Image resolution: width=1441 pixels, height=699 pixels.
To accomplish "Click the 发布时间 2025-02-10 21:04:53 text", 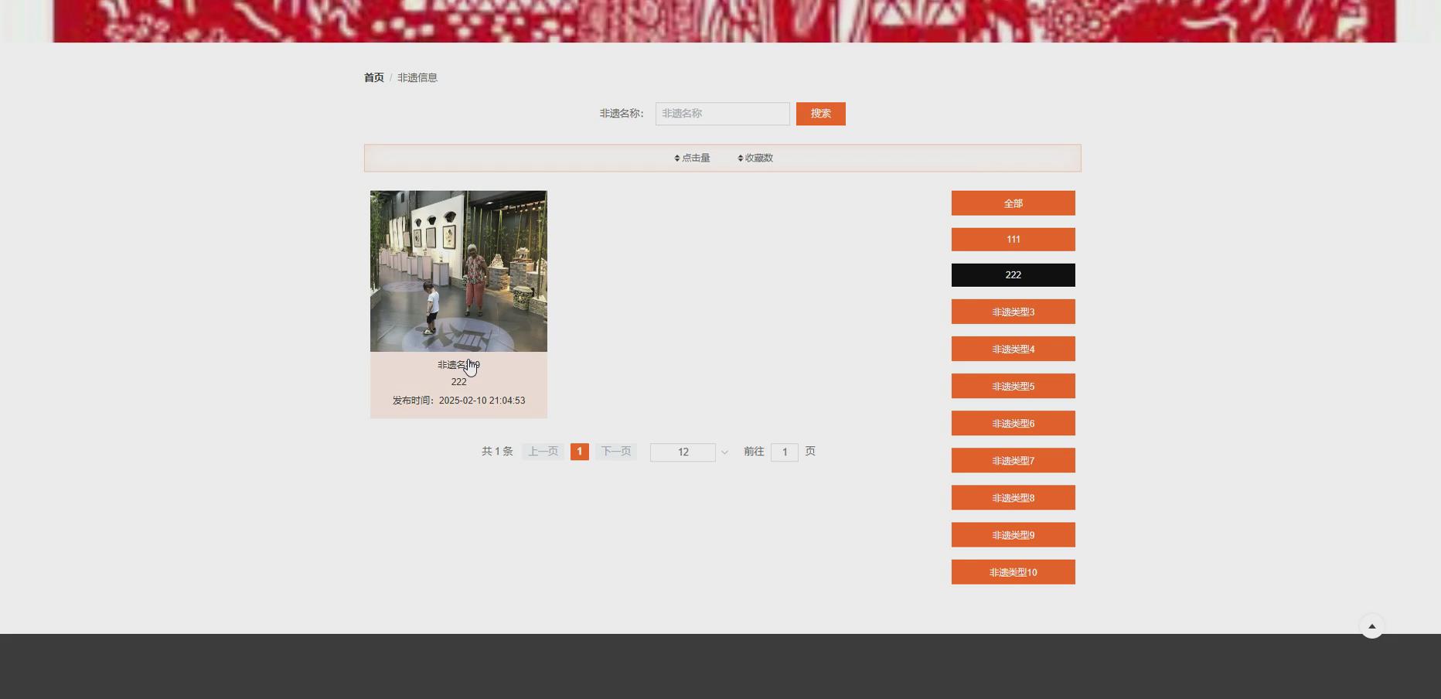I will pyautogui.click(x=458, y=401).
